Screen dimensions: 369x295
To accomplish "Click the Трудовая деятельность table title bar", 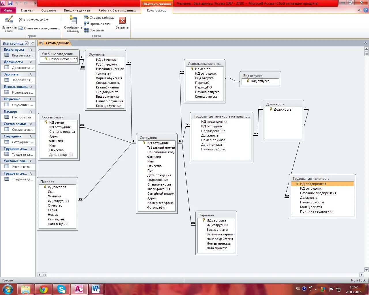I will pyautogui.click(x=322, y=179).
